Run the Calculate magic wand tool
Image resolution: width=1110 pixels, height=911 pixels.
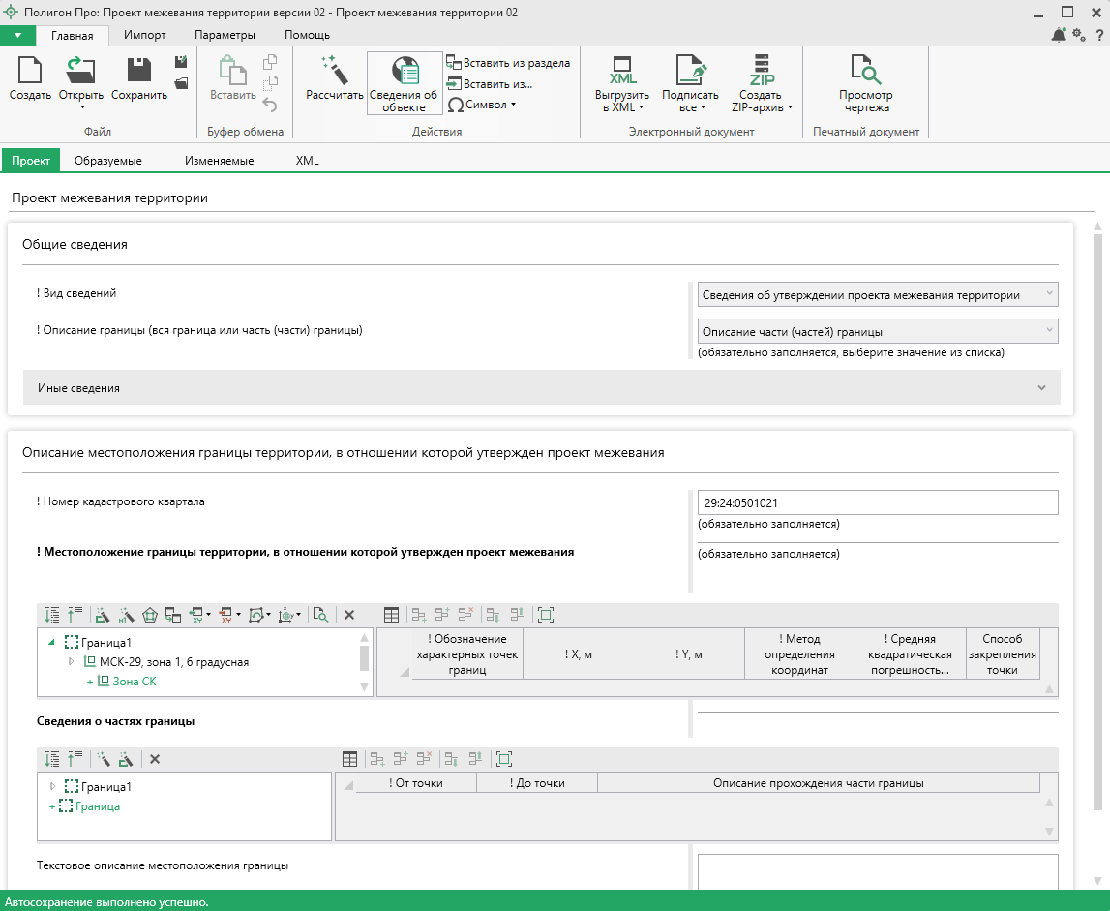point(334,73)
